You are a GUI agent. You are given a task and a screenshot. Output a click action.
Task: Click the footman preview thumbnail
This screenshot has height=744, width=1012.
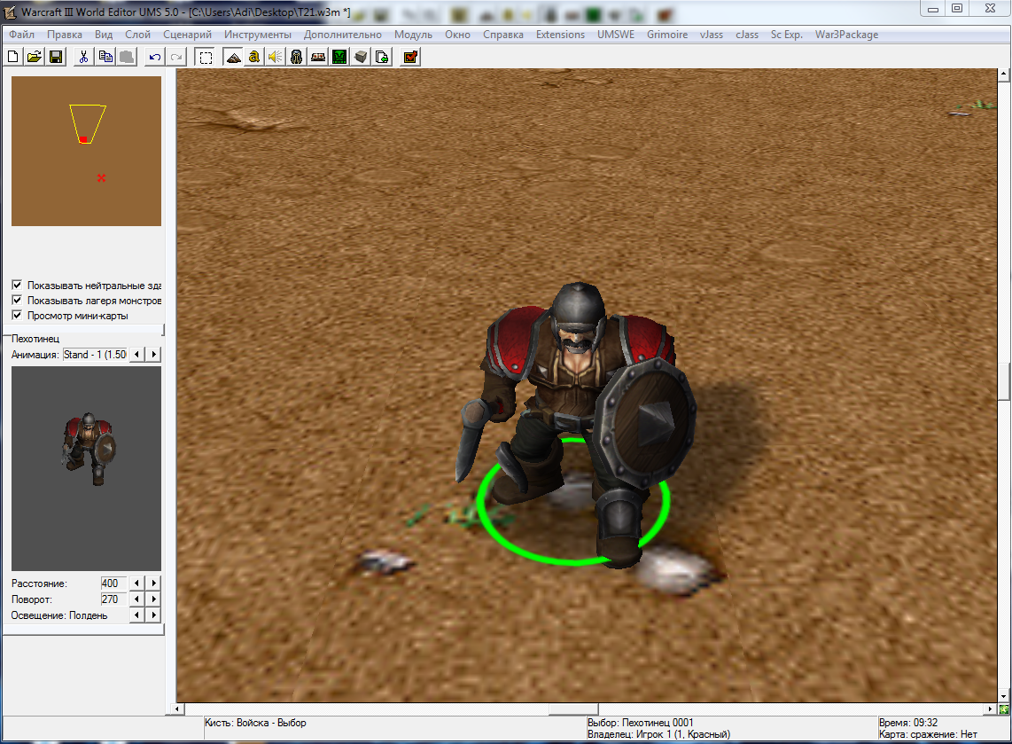click(87, 469)
